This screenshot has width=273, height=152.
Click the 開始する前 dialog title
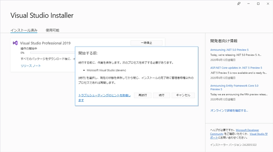pyautogui.click(x=88, y=53)
